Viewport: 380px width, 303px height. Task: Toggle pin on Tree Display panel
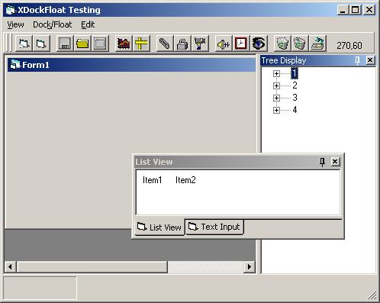(357, 60)
